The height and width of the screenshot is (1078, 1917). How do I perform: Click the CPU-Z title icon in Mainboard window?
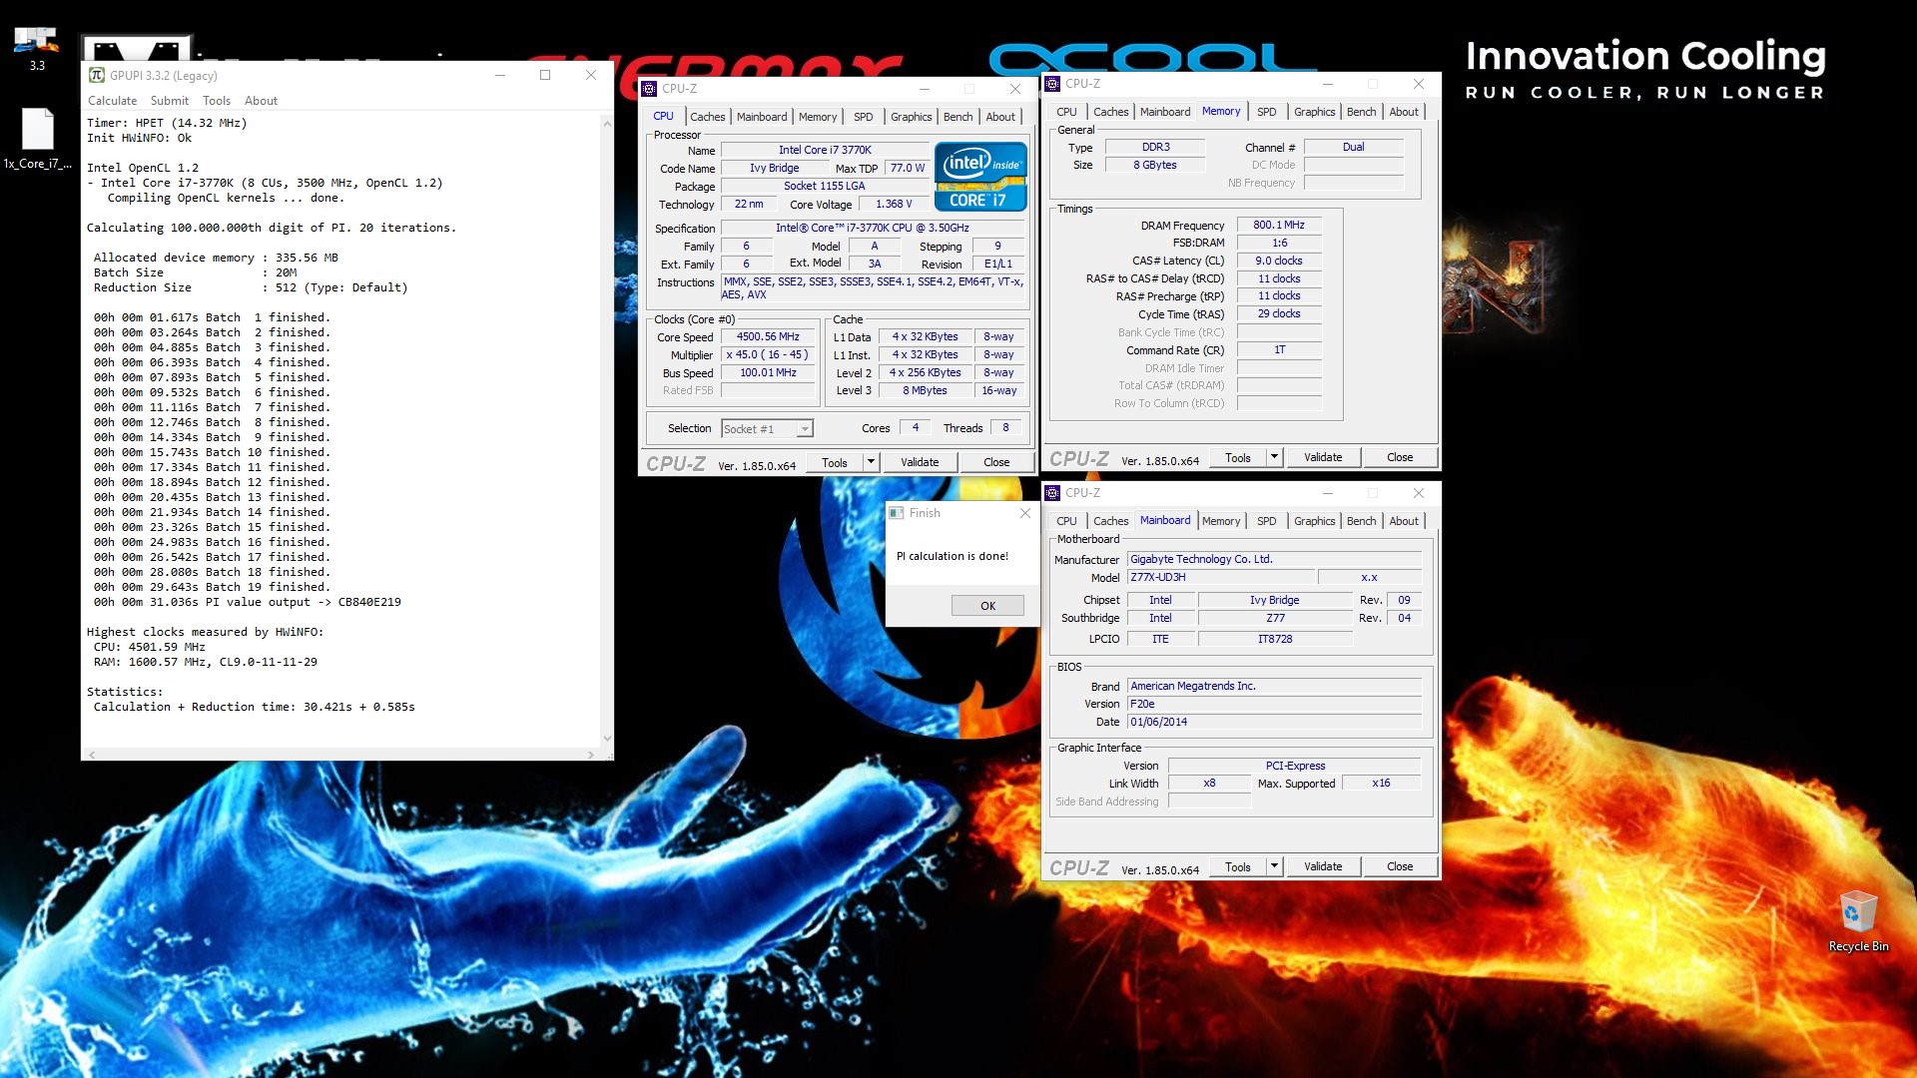[x=1052, y=493]
